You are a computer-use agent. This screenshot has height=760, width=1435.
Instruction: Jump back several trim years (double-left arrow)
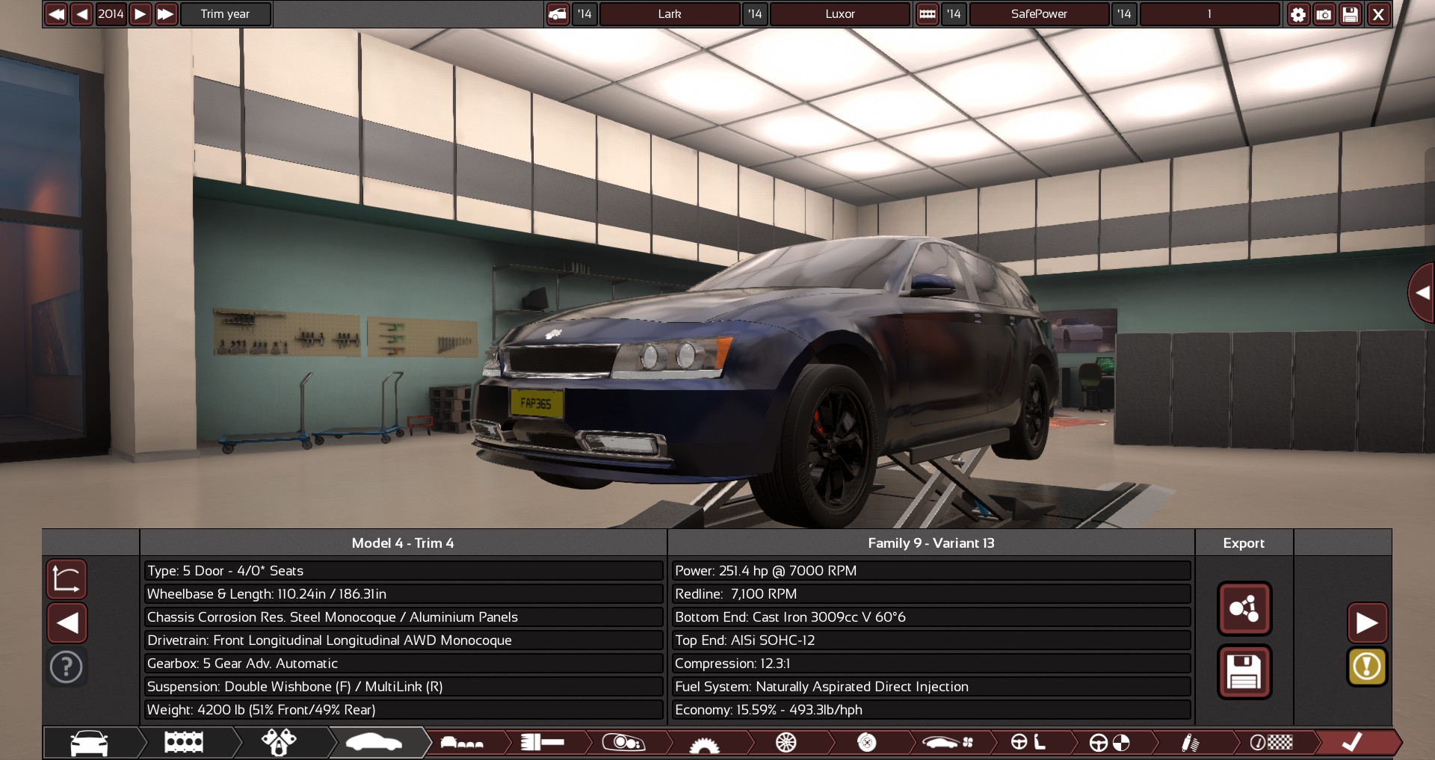click(x=56, y=14)
